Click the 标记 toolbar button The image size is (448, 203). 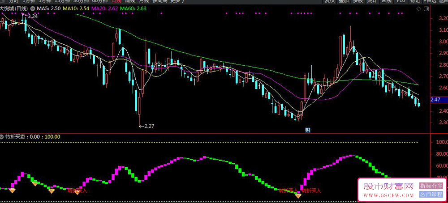[415, 1]
